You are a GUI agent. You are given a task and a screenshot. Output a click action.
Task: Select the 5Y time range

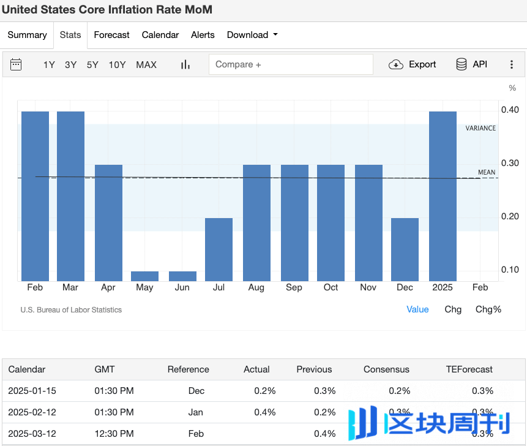click(93, 64)
